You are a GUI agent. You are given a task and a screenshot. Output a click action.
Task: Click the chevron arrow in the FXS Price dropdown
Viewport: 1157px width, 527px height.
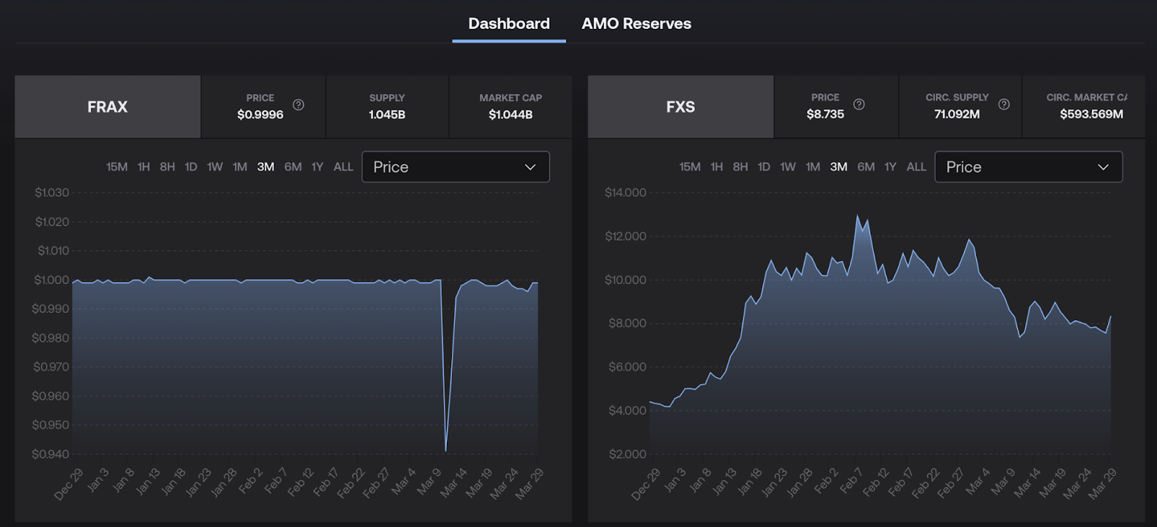click(1103, 167)
